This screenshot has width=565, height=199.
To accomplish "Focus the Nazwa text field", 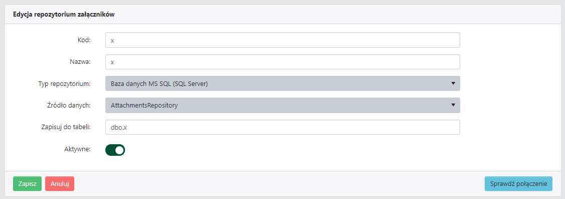I will pos(282,62).
